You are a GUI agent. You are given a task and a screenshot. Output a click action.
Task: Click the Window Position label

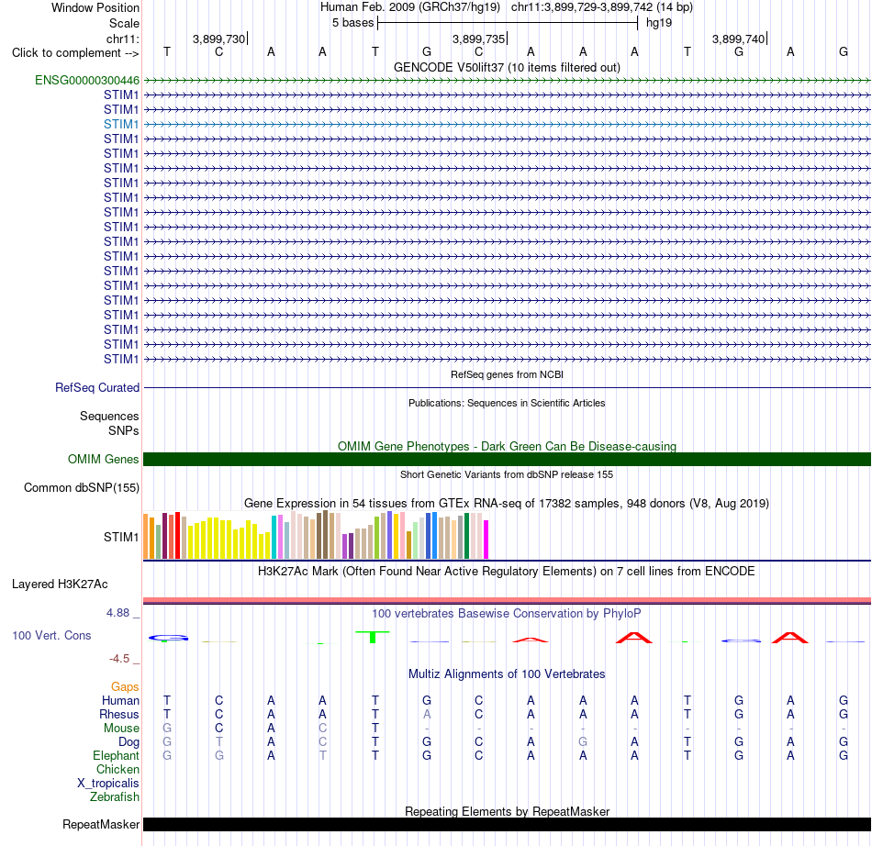pyautogui.click(x=95, y=7)
